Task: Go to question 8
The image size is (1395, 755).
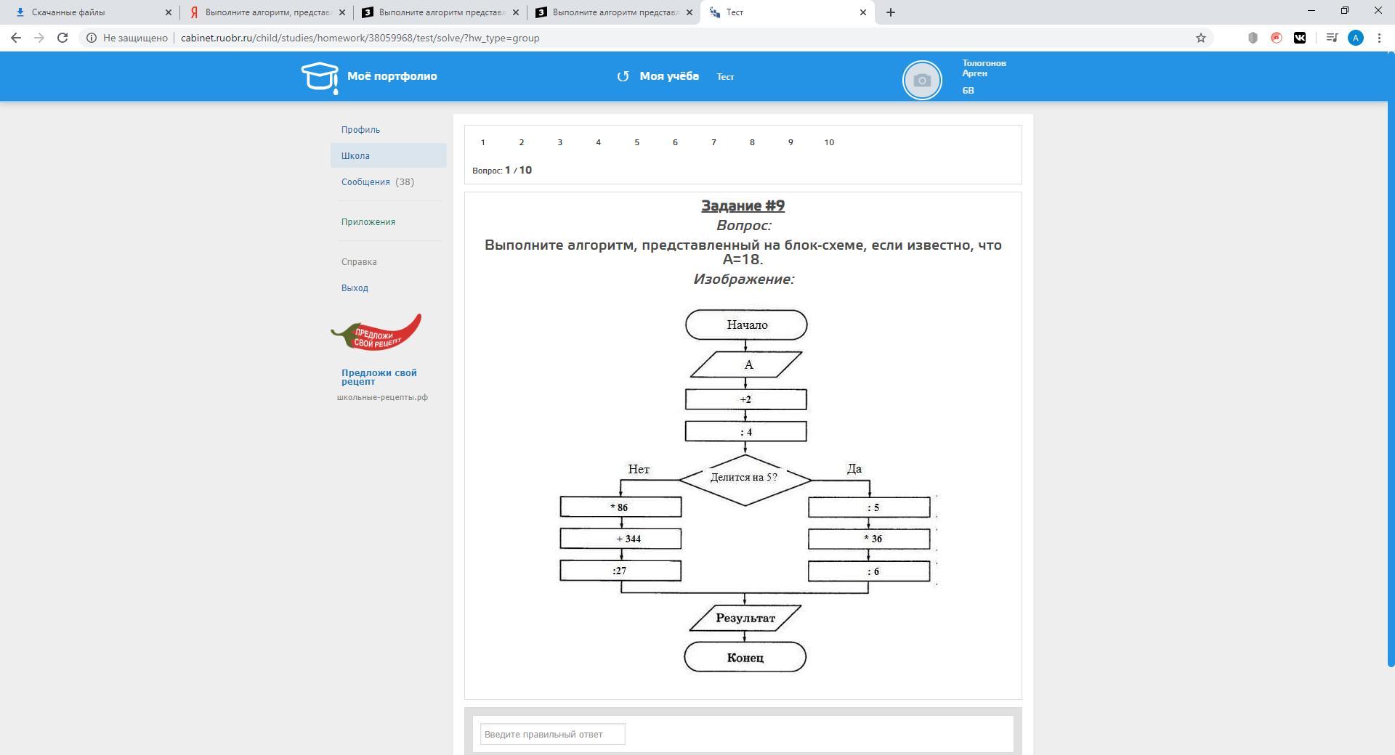Action: click(753, 142)
